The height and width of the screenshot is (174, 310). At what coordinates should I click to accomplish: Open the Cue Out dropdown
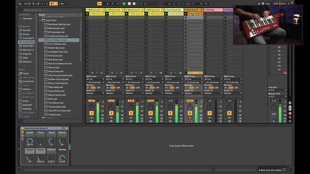pos(278,90)
